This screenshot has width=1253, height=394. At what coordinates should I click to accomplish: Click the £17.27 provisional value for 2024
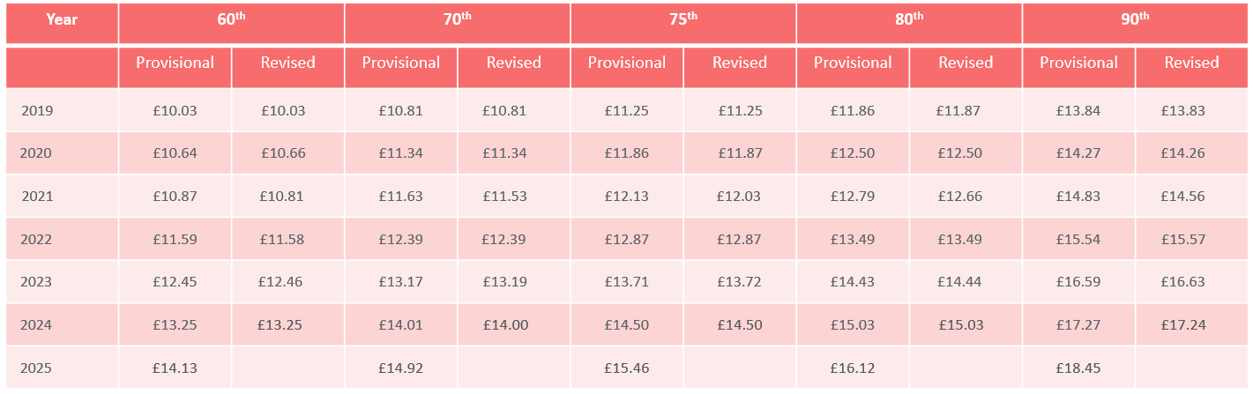click(1078, 325)
